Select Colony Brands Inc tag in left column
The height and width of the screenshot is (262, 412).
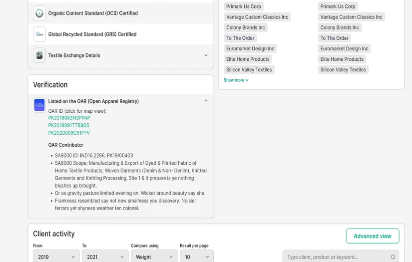click(x=245, y=27)
